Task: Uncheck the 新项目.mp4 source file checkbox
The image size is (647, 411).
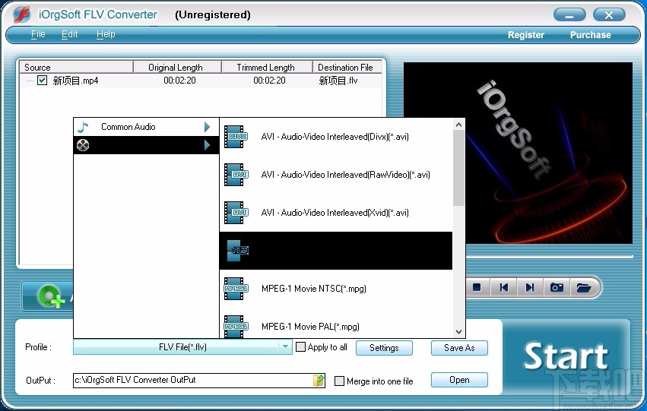Action: point(42,80)
